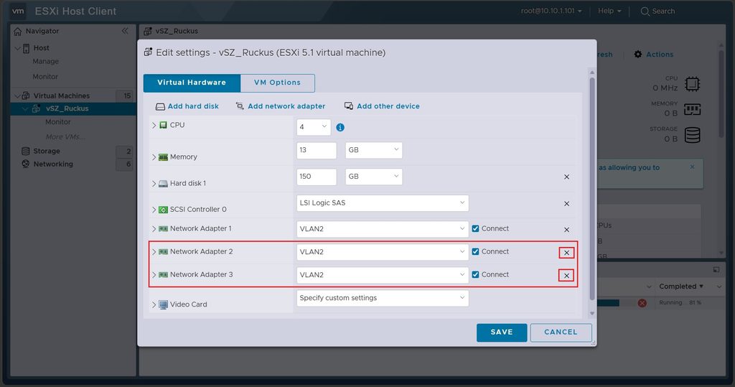
Task: Click the dialog vertical scrollbar
Action: tap(591, 187)
